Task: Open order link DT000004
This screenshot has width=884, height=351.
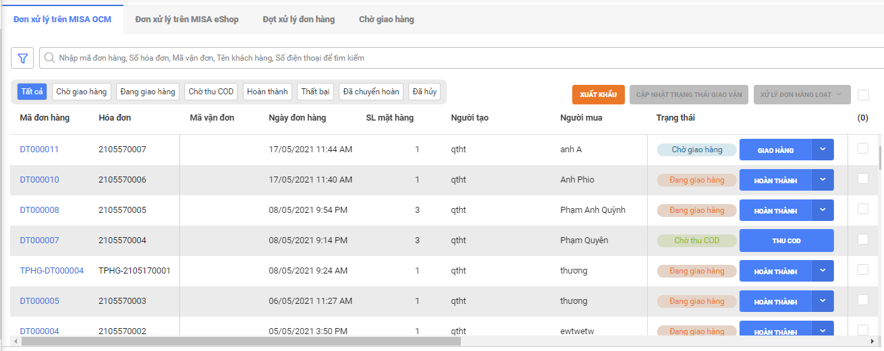Action: (x=39, y=331)
